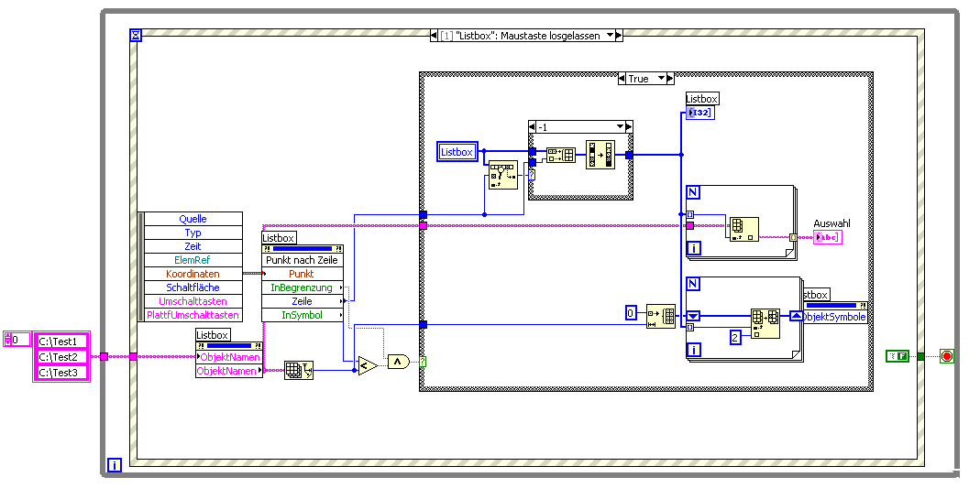Select the Listbox reference constant
The width and height of the screenshot is (969, 488).
point(457,152)
